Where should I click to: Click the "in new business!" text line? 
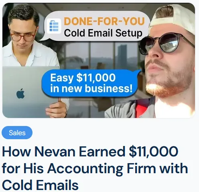coord(91,88)
